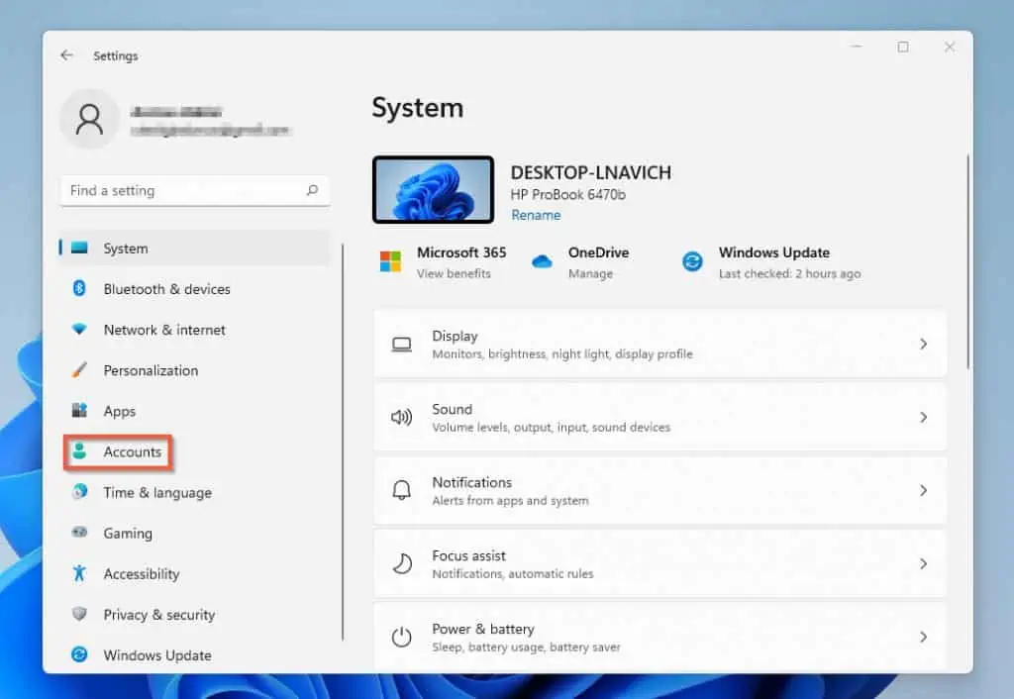This screenshot has width=1014, height=699.
Task: Click the desktop wallpaper thumbnail preview
Action: [x=433, y=190]
